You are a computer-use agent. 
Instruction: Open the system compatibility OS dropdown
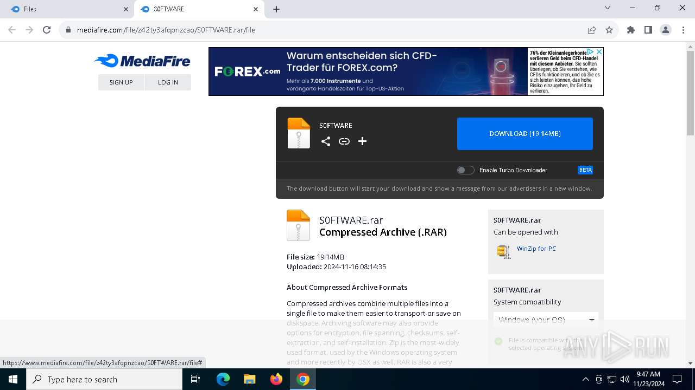tap(546, 320)
